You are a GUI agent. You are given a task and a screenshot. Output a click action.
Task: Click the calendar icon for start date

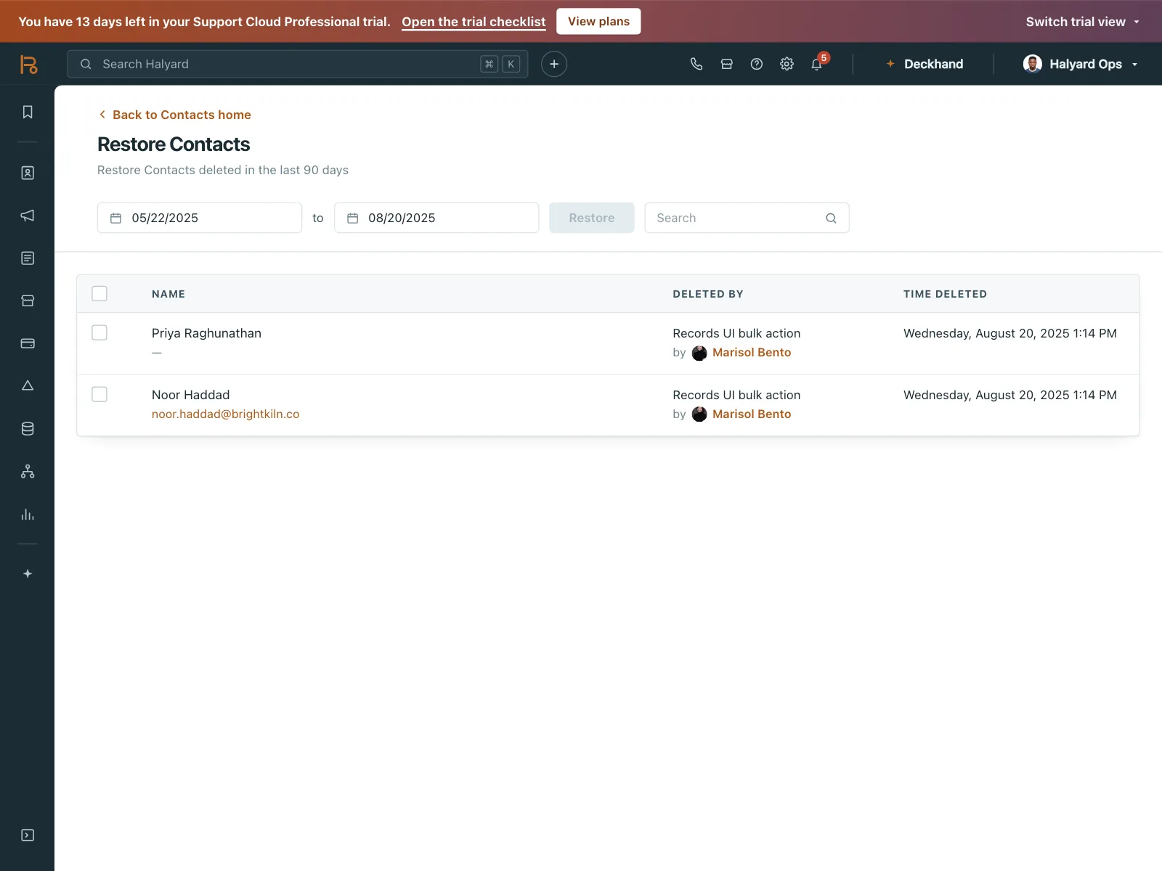click(115, 218)
